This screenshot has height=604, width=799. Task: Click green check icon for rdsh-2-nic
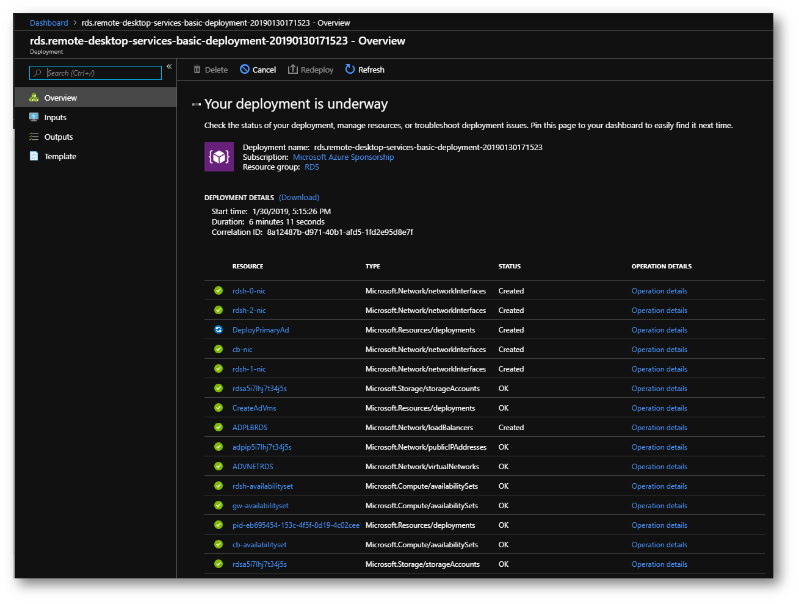point(219,310)
